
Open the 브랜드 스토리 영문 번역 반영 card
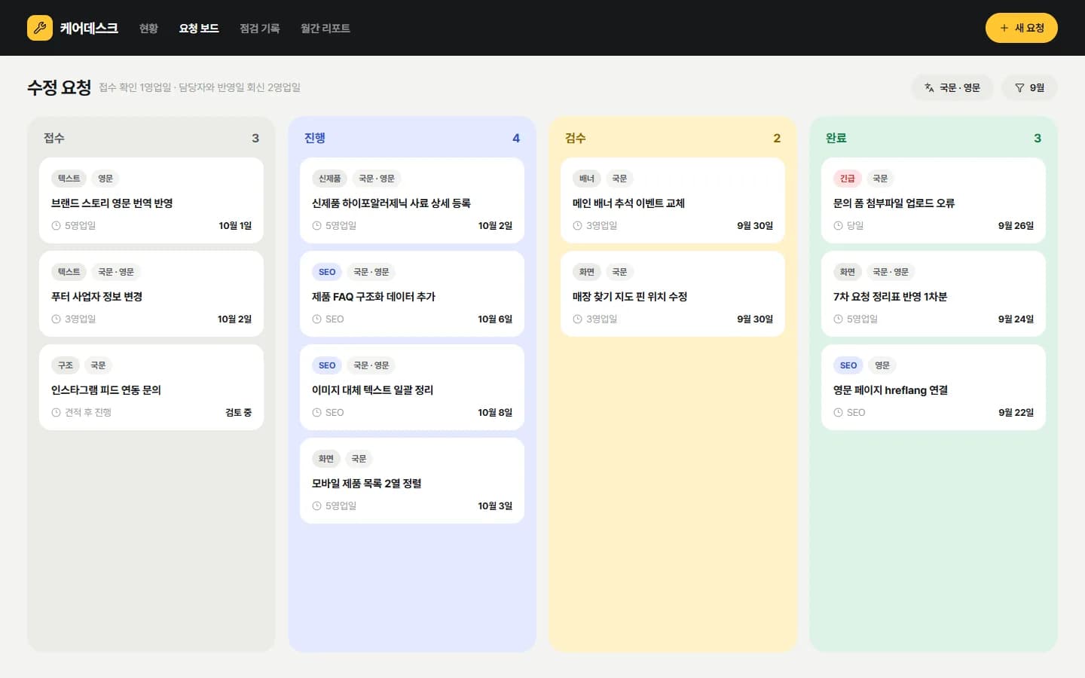pos(151,200)
